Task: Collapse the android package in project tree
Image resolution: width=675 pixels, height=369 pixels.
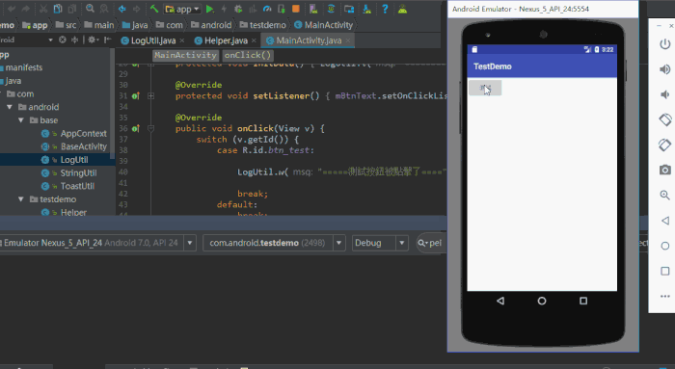Action: pos(10,107)
